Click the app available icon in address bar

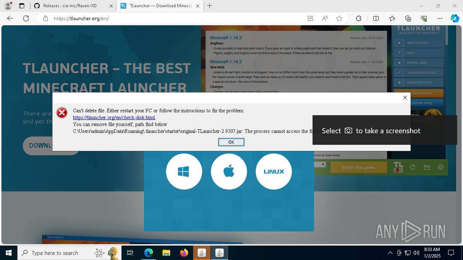[310, 18]
